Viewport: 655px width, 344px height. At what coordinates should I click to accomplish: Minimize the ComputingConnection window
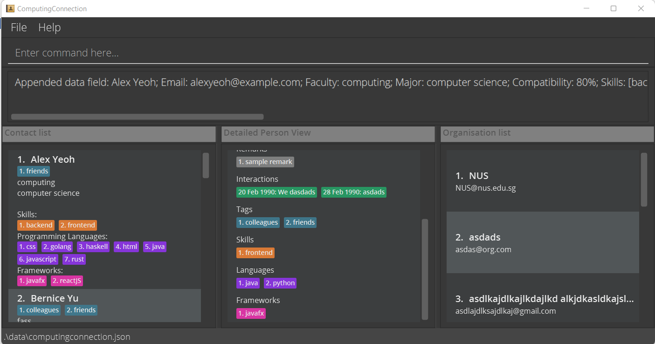[x=586, y=8]
